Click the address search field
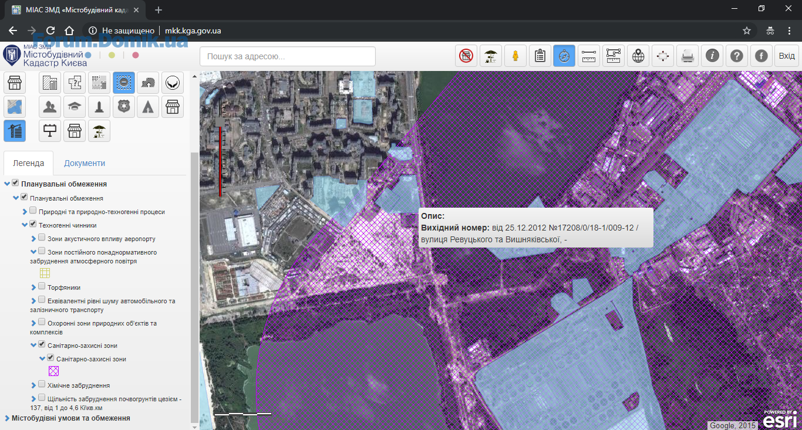 pyautogui.click(x=287, y=56)
